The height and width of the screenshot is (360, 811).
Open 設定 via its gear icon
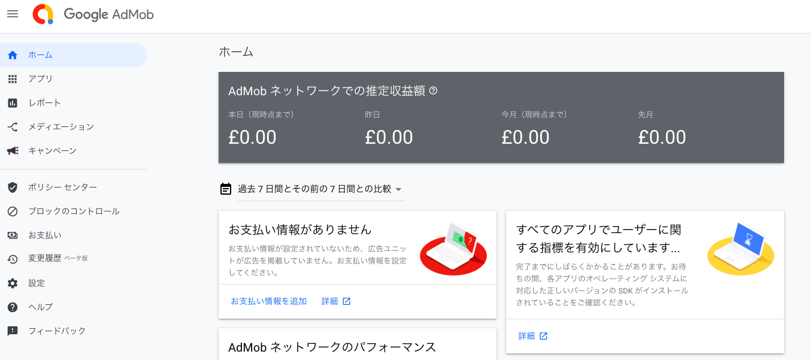click(x=13, y=283)
